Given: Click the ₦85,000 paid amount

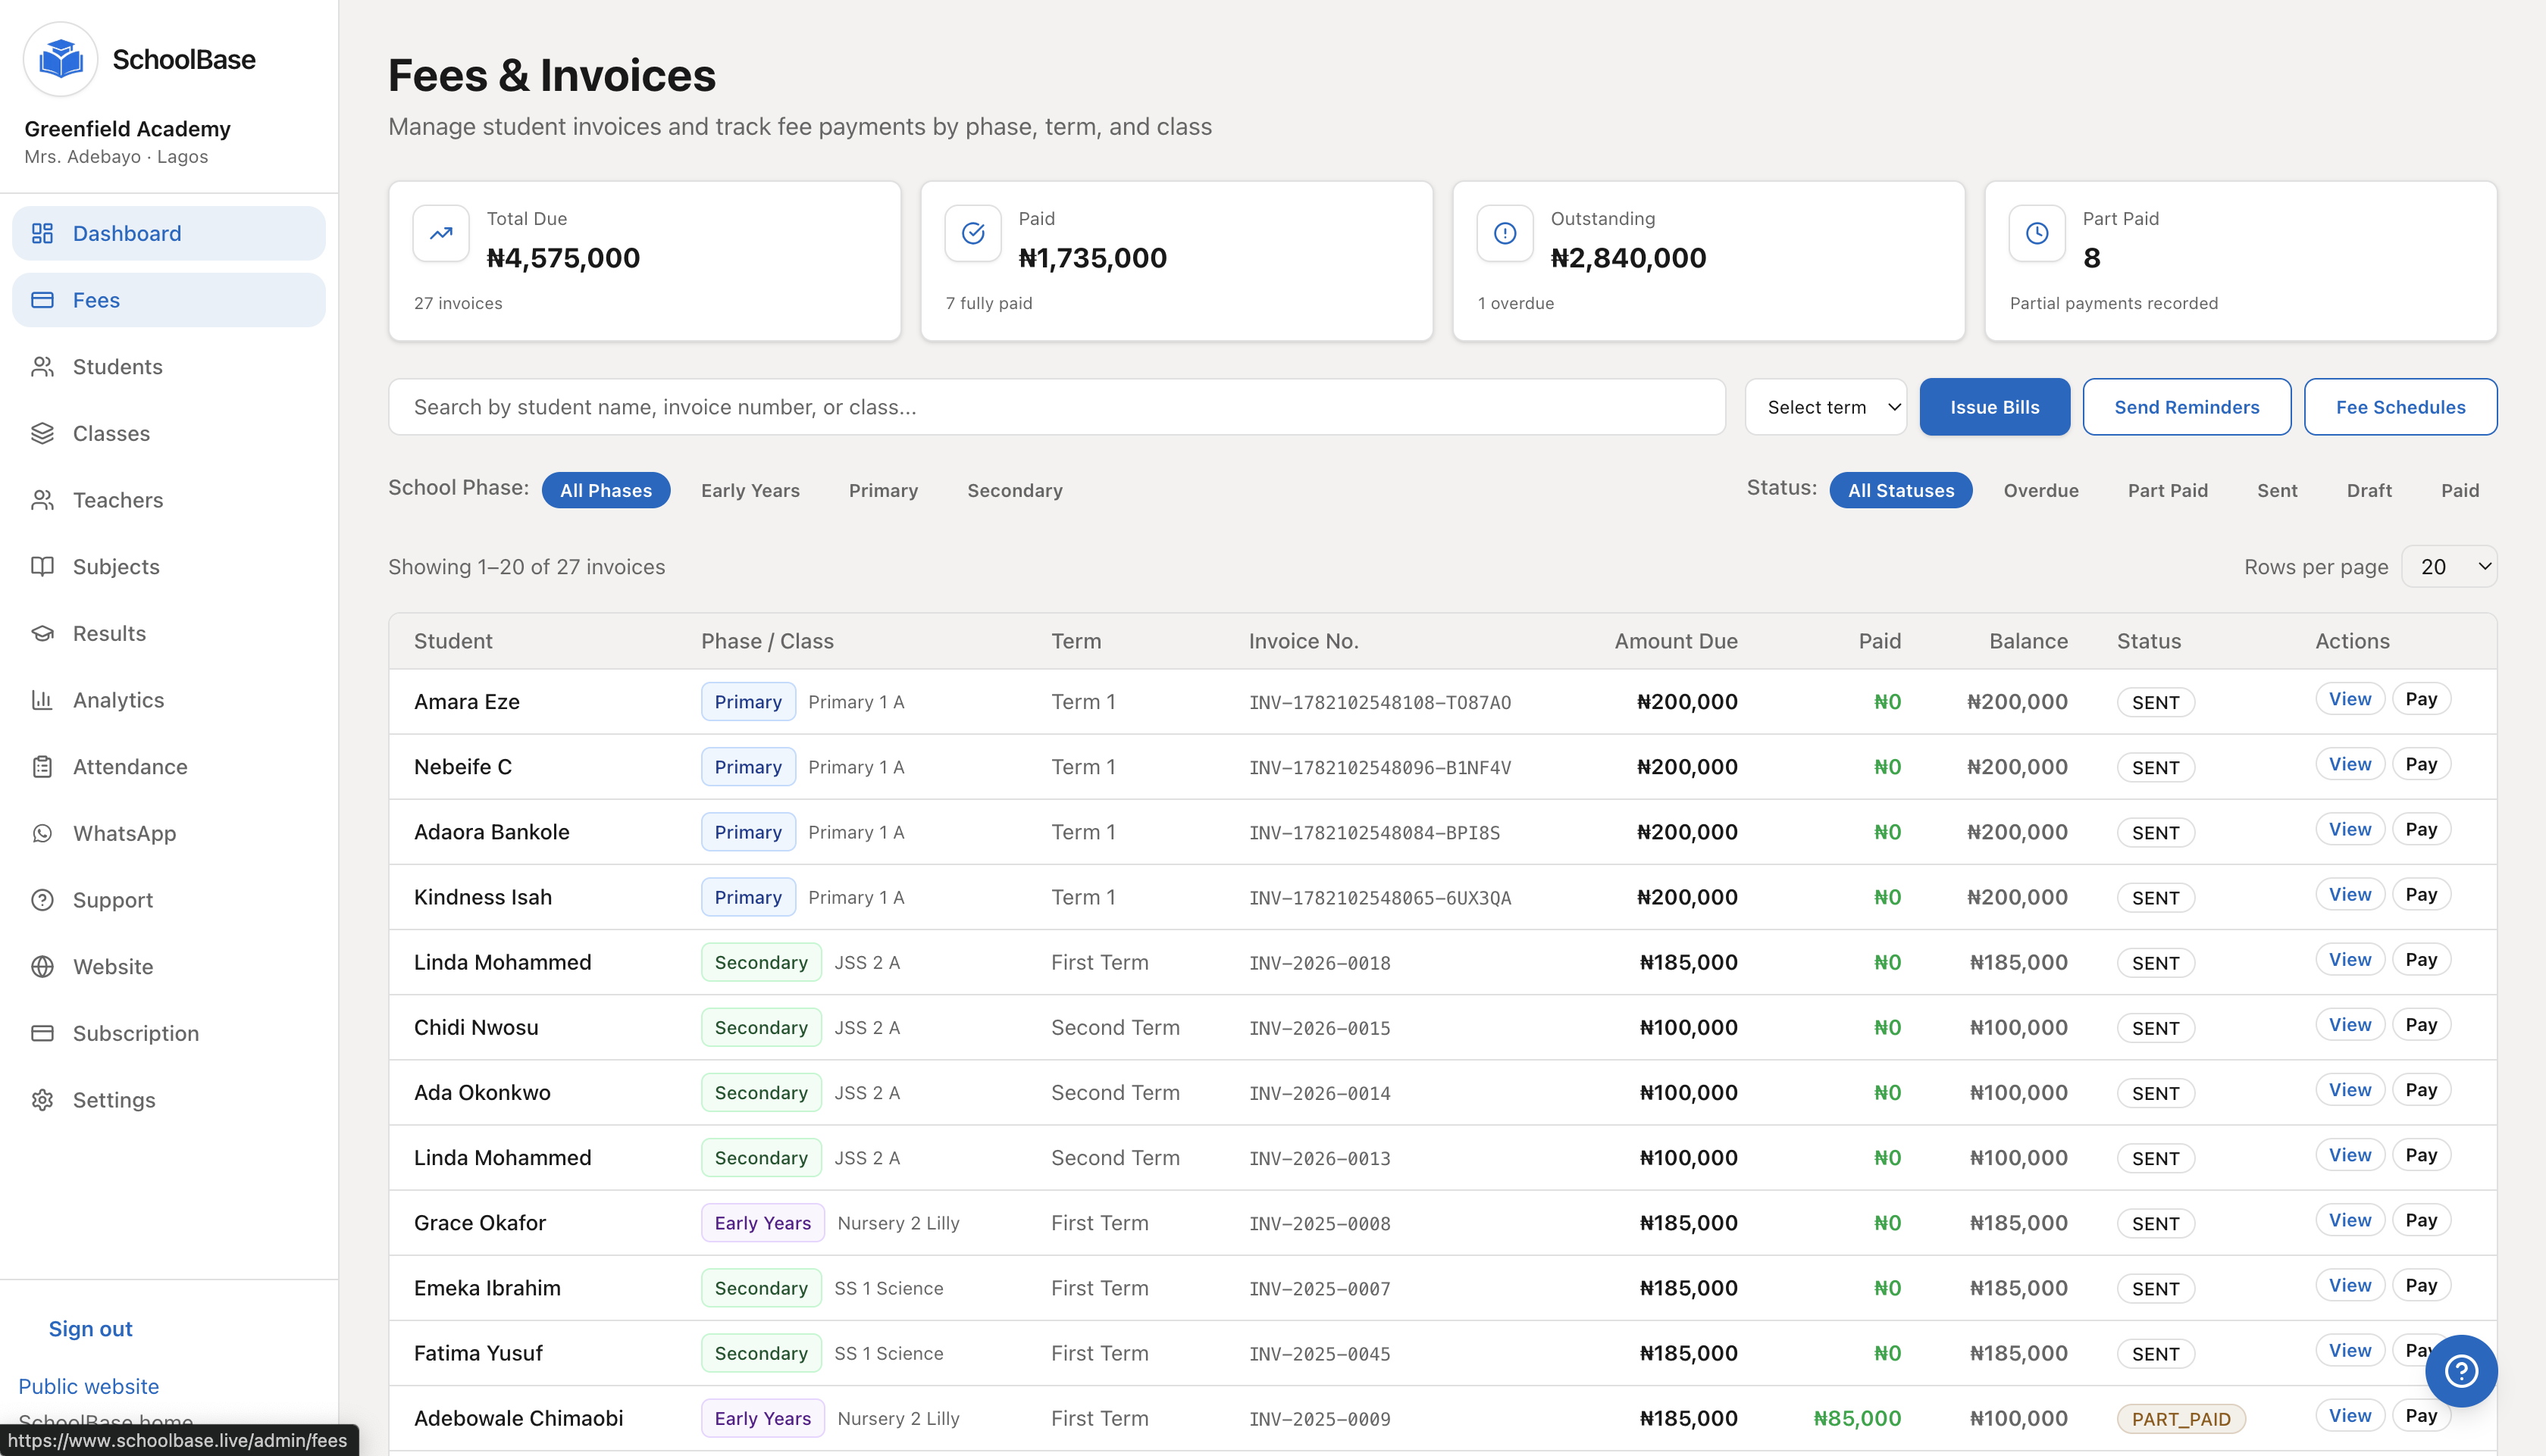Looking at the screenshot, I should [x=1857, y=1418].
